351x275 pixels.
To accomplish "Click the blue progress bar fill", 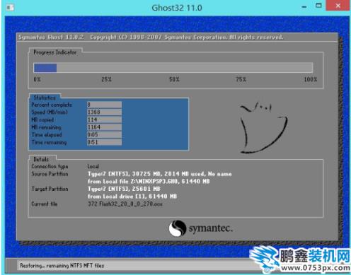I will coord(45,68).
